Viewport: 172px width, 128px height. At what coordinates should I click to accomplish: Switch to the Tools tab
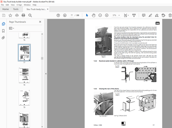[x=16, y=9]
